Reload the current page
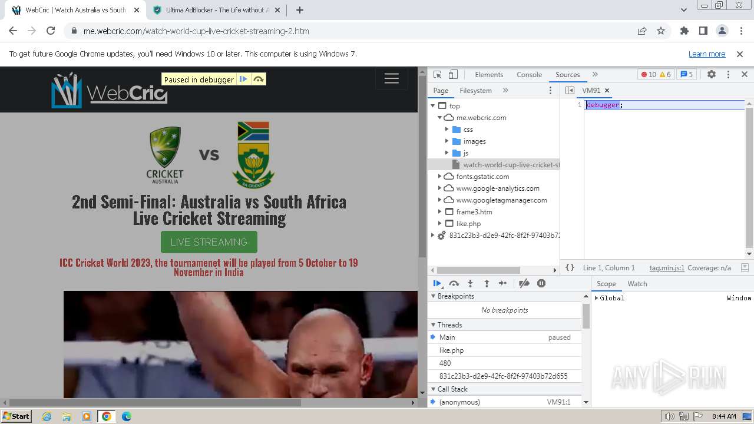This screenshot has width=754, height=424. click(x=51, y=31)
